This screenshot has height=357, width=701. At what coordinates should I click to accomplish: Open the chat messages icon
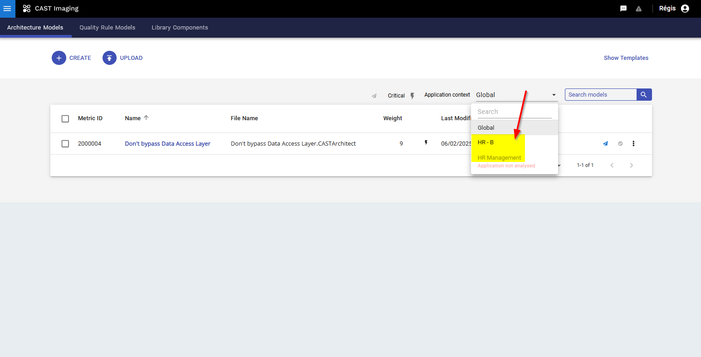tap(623, 9)
